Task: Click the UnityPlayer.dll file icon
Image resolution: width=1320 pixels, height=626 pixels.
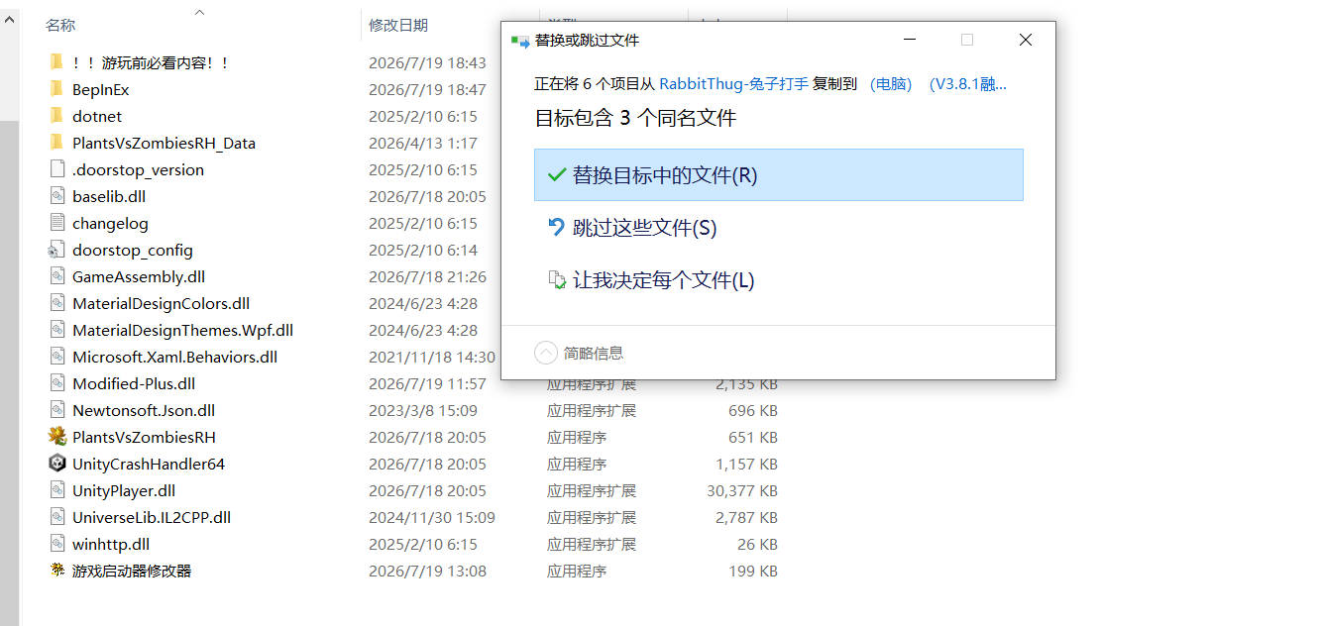Action: (56, 490)
